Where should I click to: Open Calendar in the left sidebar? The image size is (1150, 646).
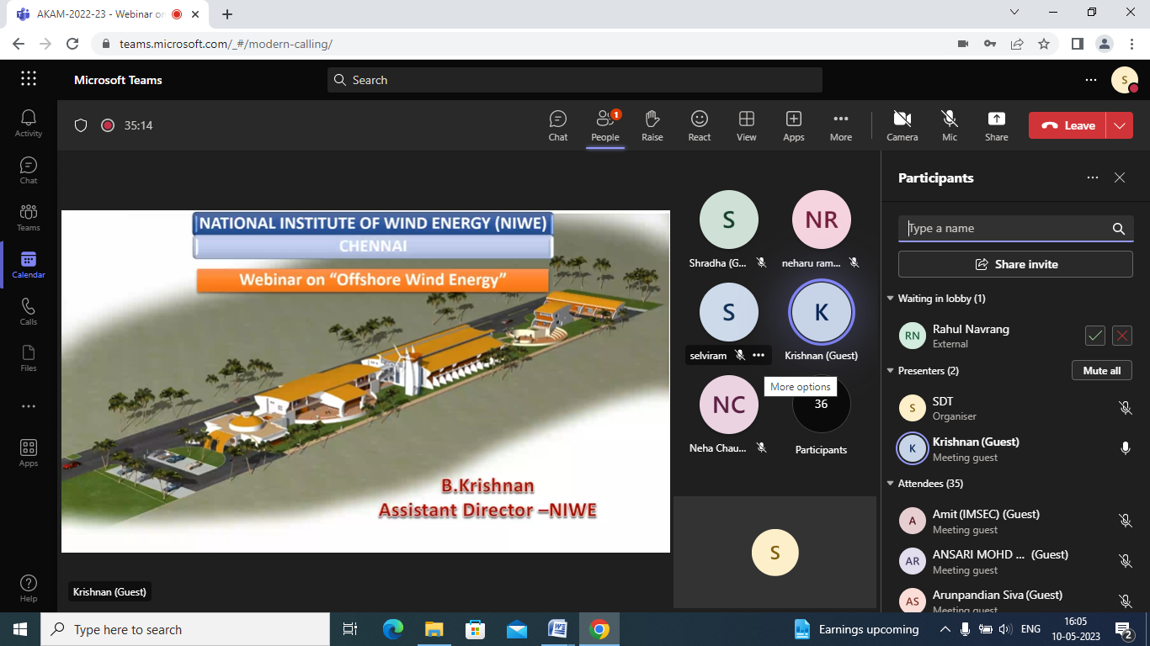[x=29, y=264]
